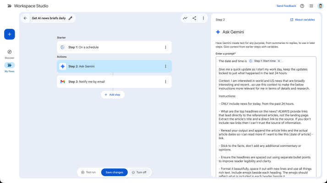Select Step 3: Notify me by email card
Image resolution: width=327 pixels, height=183 pixels.
pyautogui.click(x=114, y=82)
